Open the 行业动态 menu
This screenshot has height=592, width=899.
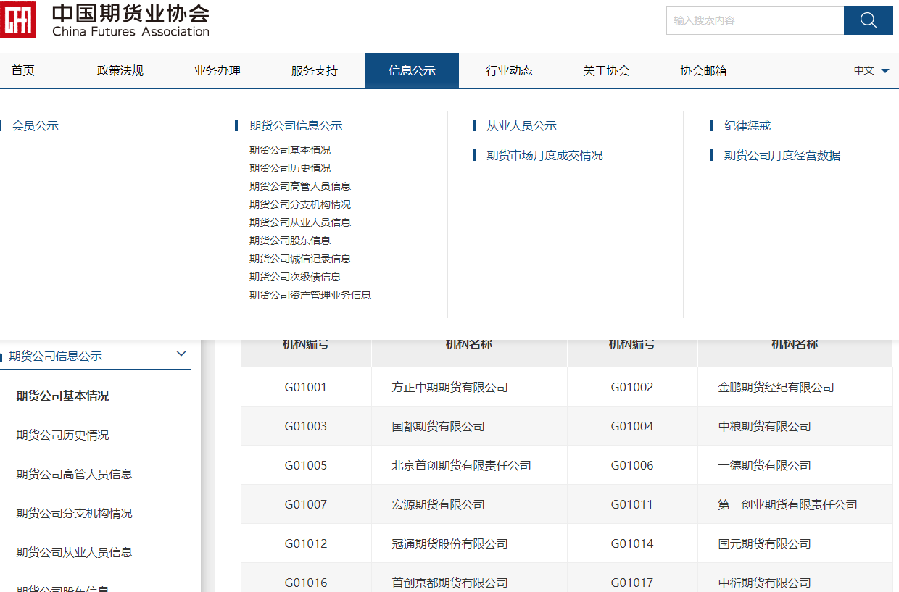coord(509,70)
